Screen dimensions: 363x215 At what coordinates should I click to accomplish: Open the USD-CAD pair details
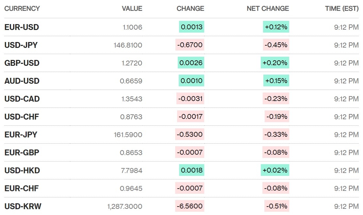click(22, 99)
